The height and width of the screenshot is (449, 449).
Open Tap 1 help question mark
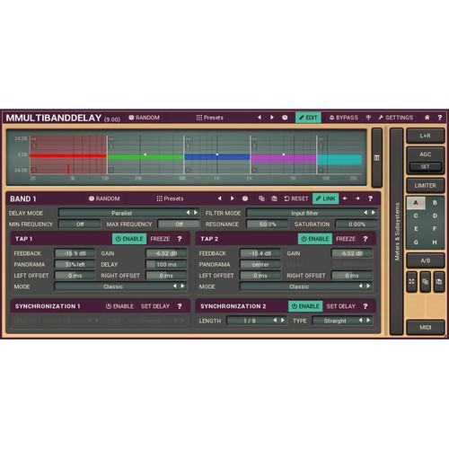180,239
